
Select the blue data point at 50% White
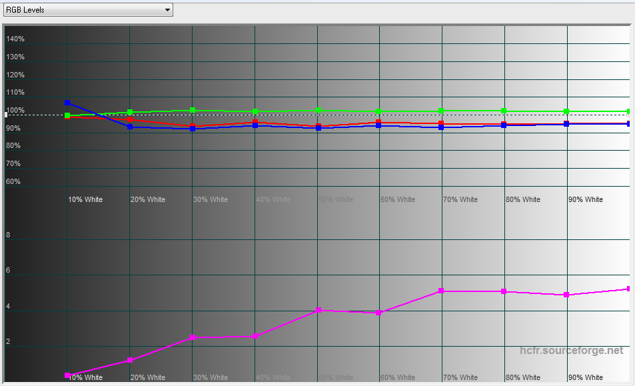pos(318,128)
